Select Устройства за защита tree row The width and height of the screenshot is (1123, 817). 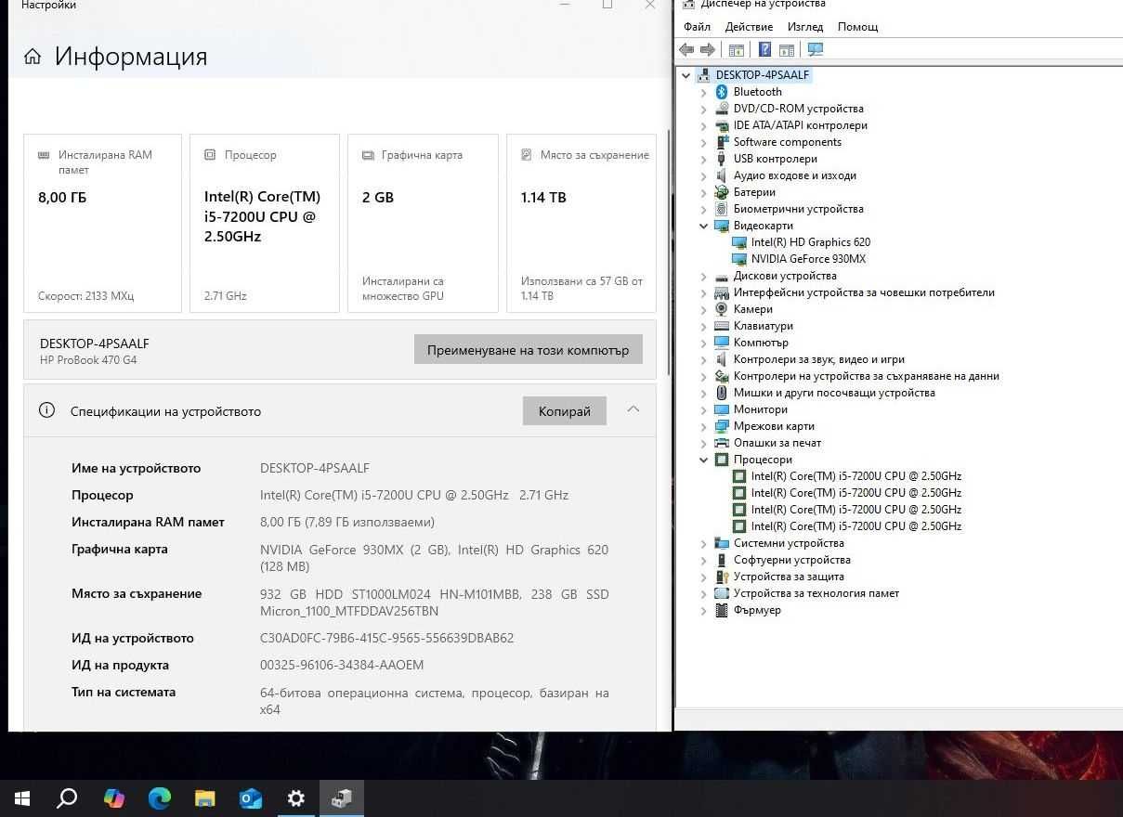point(779,577)
